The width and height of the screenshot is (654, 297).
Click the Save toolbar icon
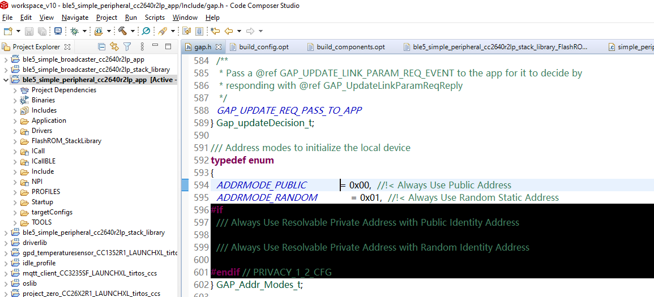[x=29, y=31]
